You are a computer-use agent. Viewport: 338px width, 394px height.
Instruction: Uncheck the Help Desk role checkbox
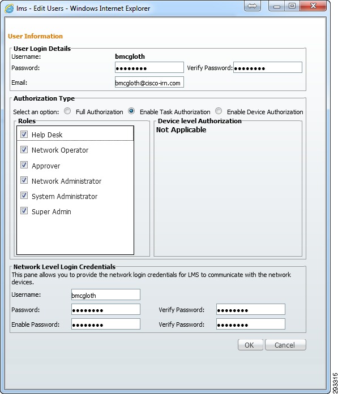coord(24,135)
